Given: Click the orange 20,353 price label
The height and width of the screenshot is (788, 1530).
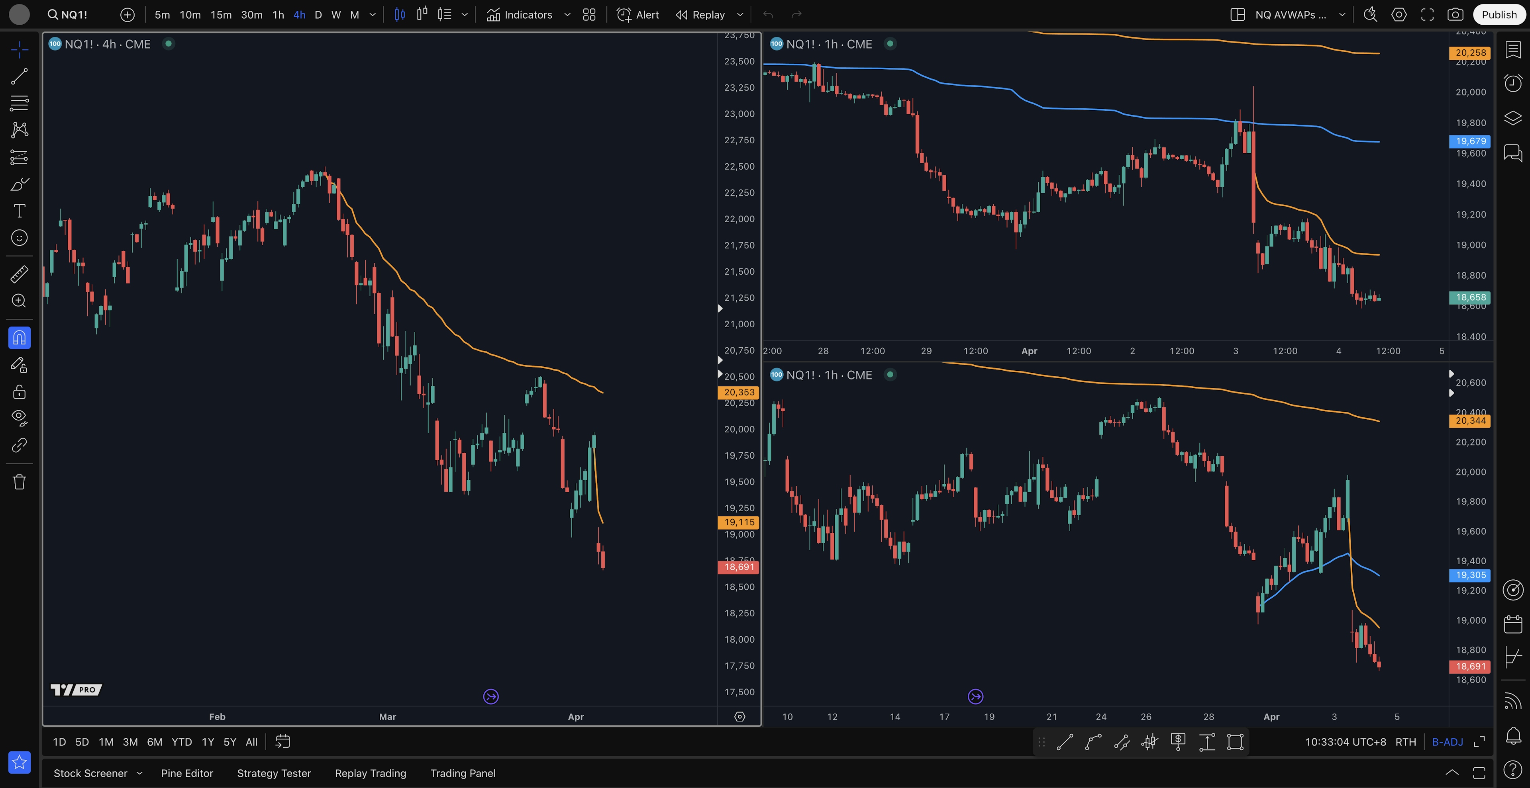Looking at the screenshot, I should pos(738,392).
